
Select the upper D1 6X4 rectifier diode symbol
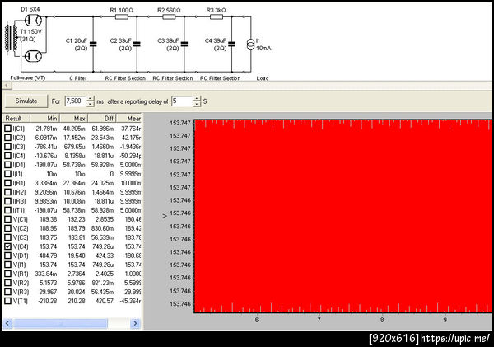pos(33,21)
